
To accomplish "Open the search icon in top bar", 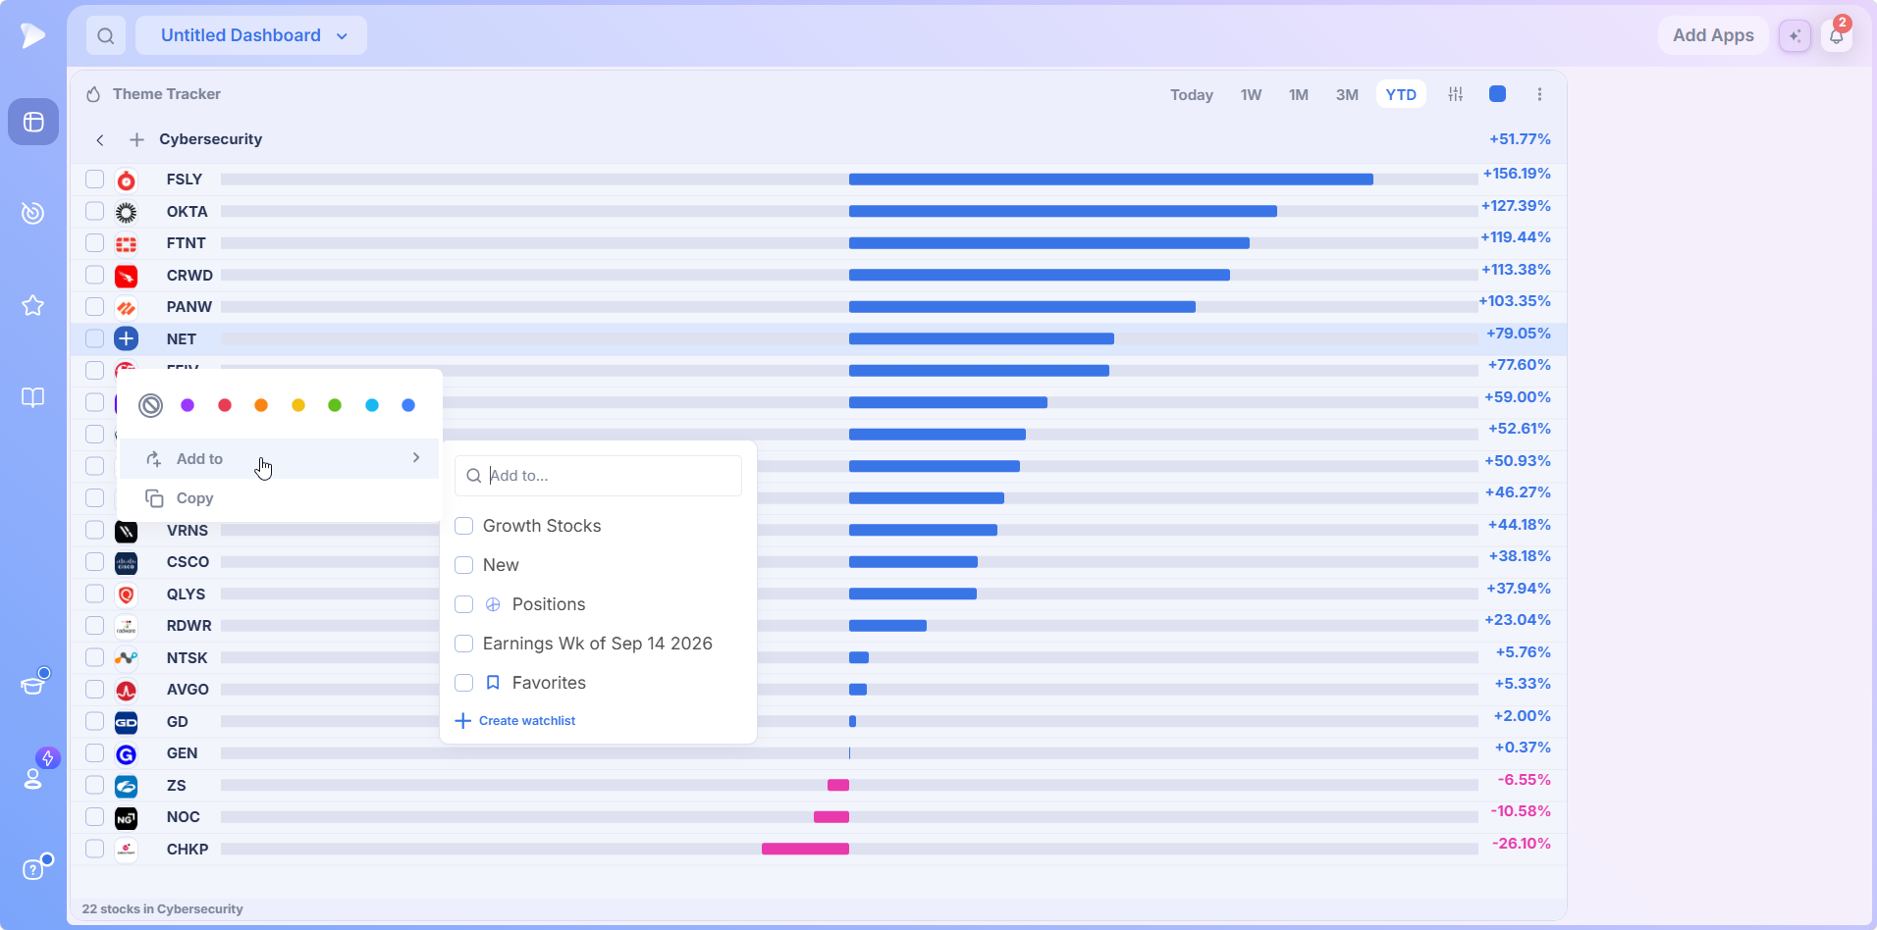I will coord(106,36).
